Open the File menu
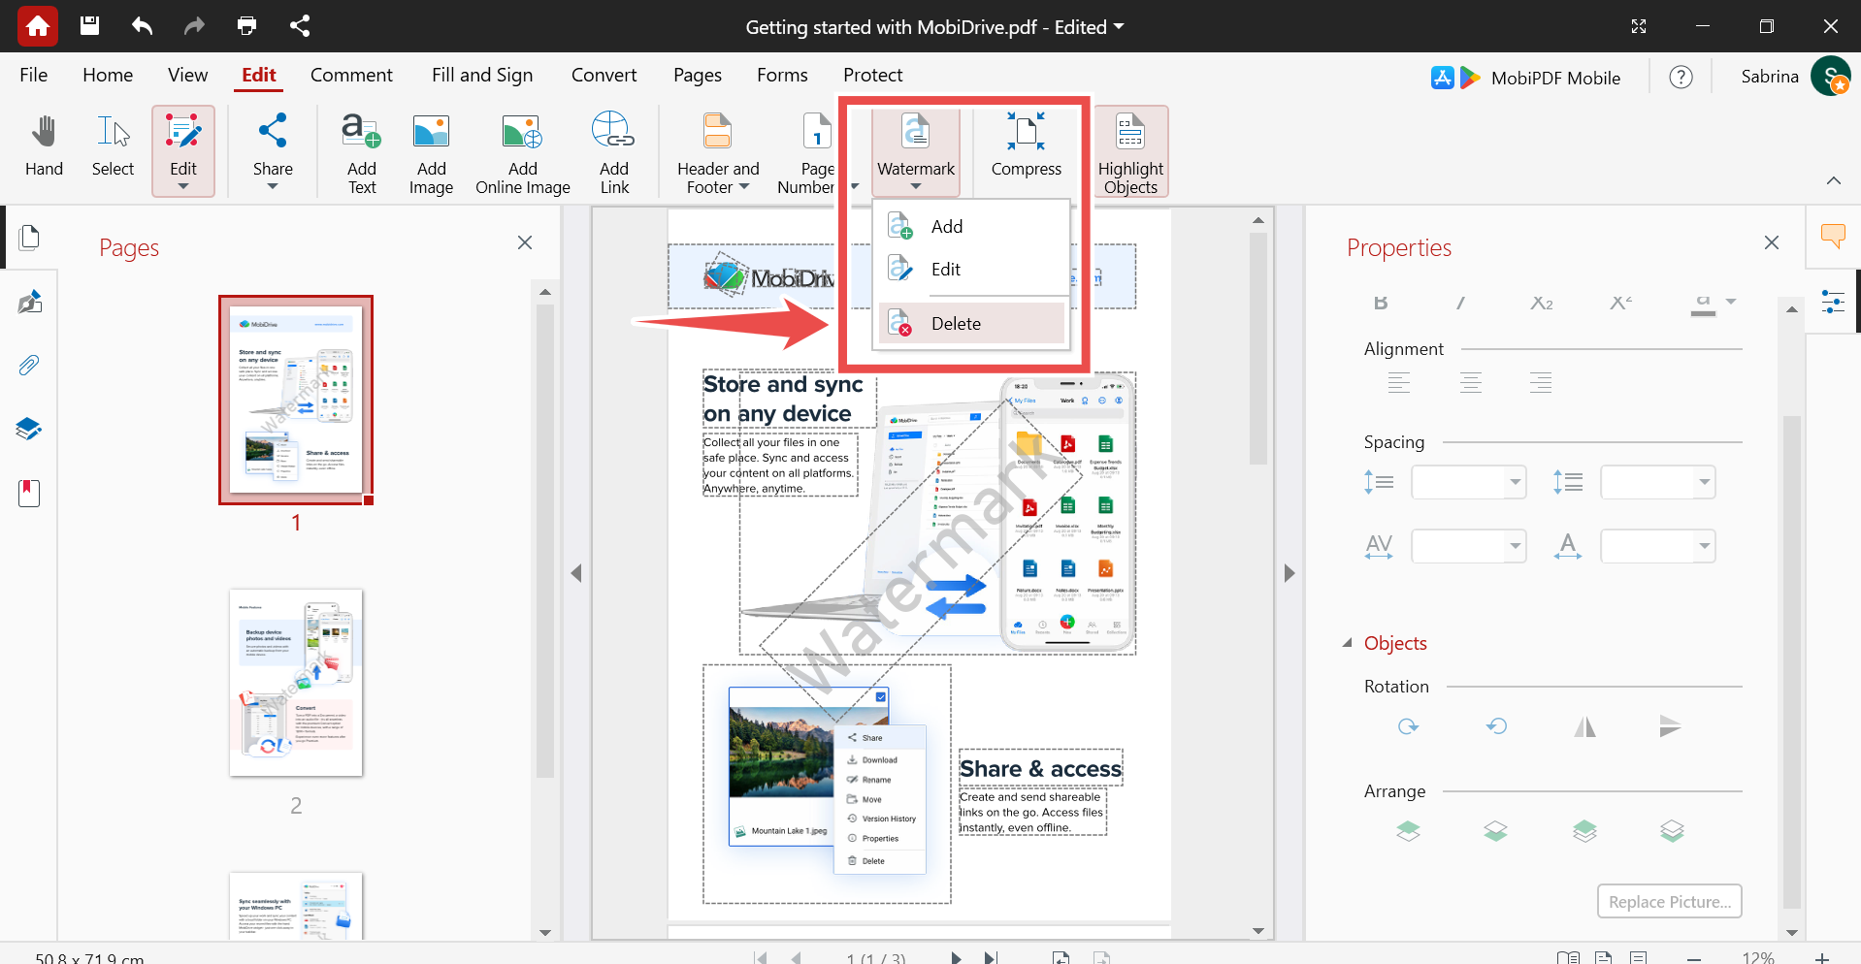This screenshot has width=1861, height=964. (x=34, y=75)
